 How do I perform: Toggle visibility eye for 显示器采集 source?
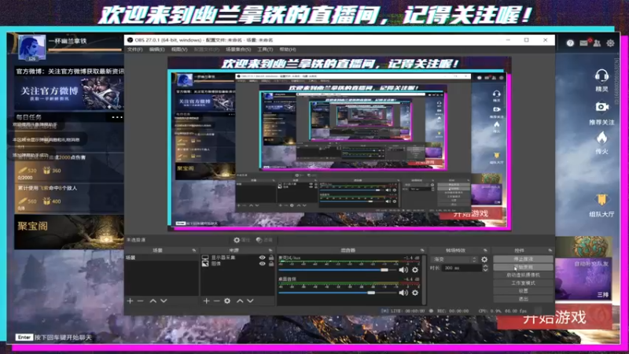pyautogui.click(x=263, y=258)
